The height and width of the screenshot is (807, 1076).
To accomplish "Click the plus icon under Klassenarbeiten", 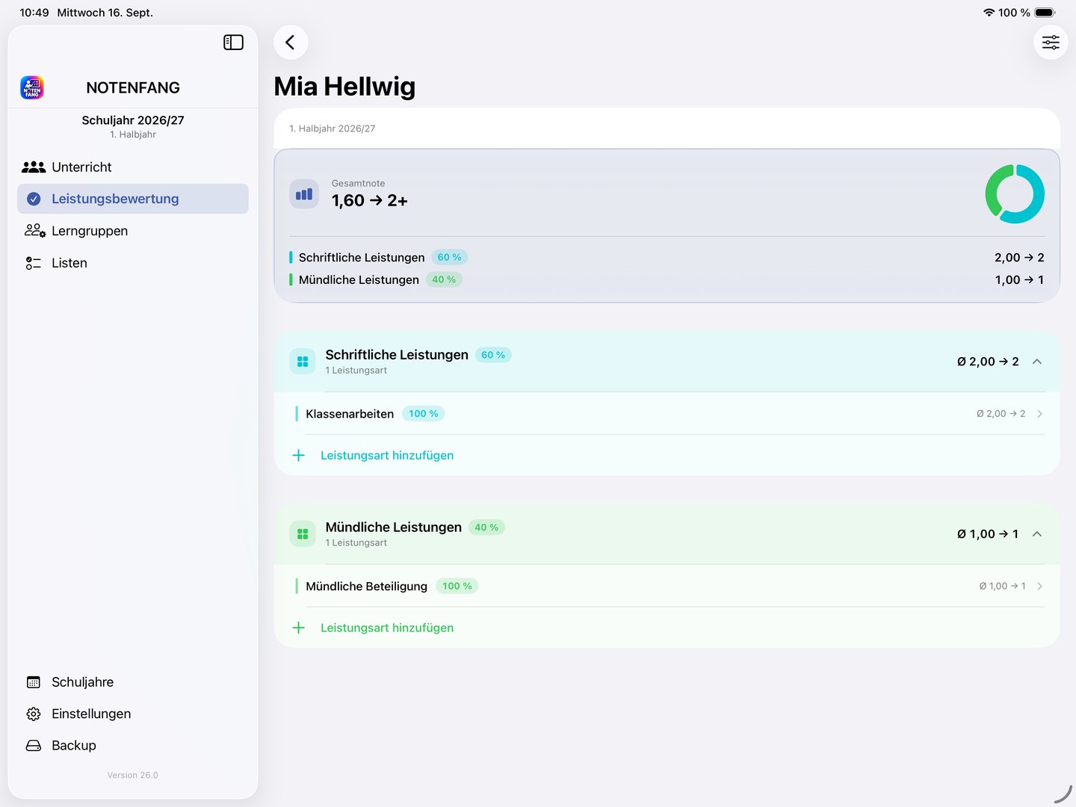I will [299, 455].
